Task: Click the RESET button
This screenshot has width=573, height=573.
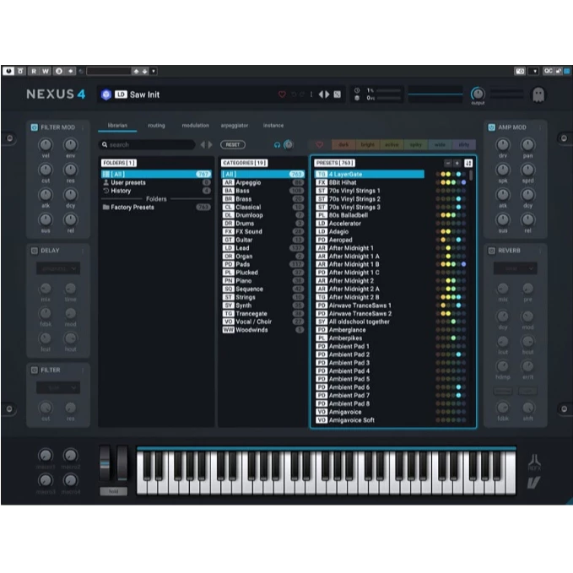Action: pyautogui.click(x=233, y=144)
